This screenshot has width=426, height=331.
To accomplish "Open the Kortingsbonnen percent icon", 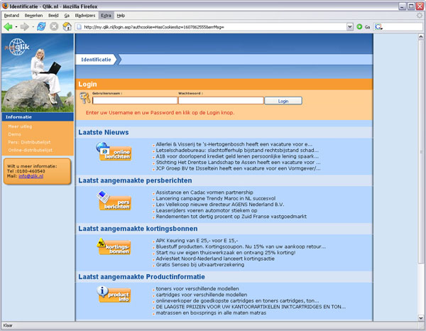I will pyautogui.click(x=114, y=246).
